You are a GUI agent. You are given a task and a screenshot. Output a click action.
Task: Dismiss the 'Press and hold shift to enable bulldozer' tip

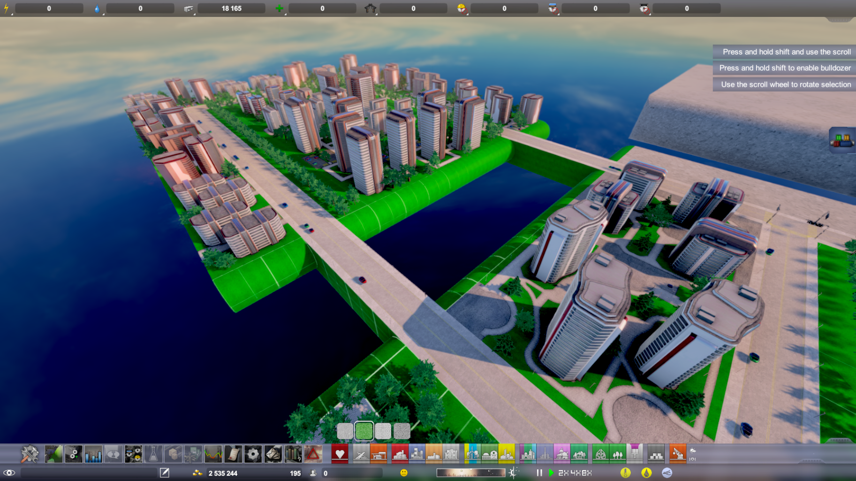[x=784, y=68]
